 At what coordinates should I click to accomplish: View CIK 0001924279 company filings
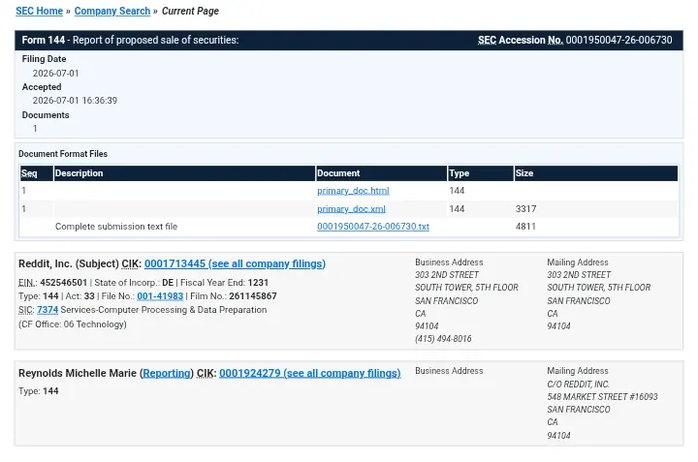click(310, 373)
